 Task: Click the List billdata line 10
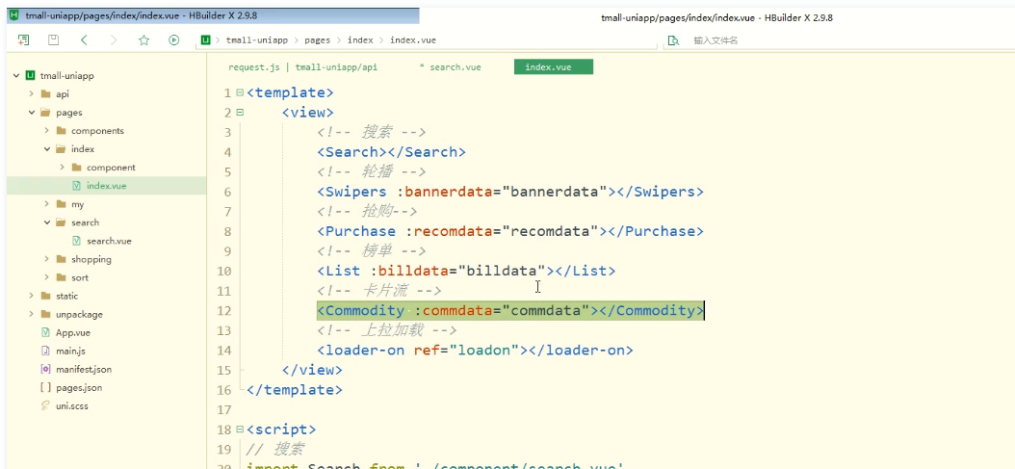pos(466,271)
